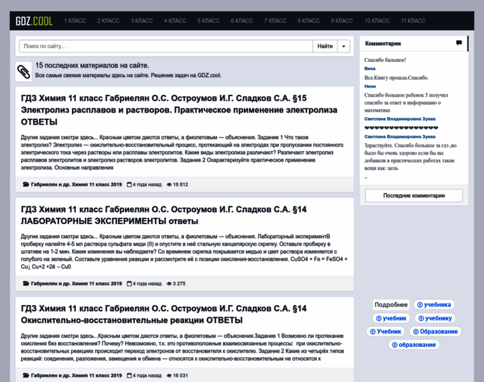The height and width of the screenshot is (382, 484).
Task: Click the 'Спасибо большое!' comment text
Action: pyautogui.click(x=385, y=60)
